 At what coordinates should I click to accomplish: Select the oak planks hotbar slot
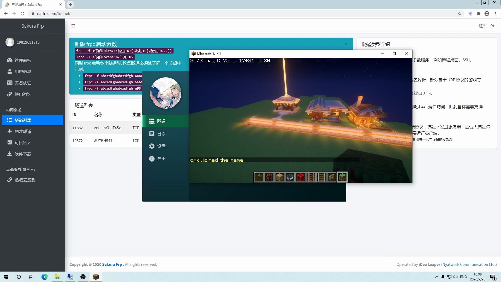click(279, 177)
